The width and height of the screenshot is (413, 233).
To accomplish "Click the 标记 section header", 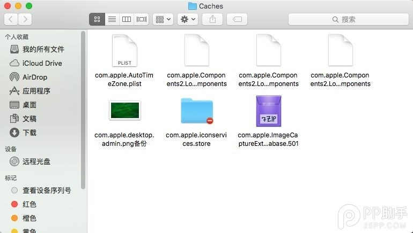I will (x=11, y=178).
